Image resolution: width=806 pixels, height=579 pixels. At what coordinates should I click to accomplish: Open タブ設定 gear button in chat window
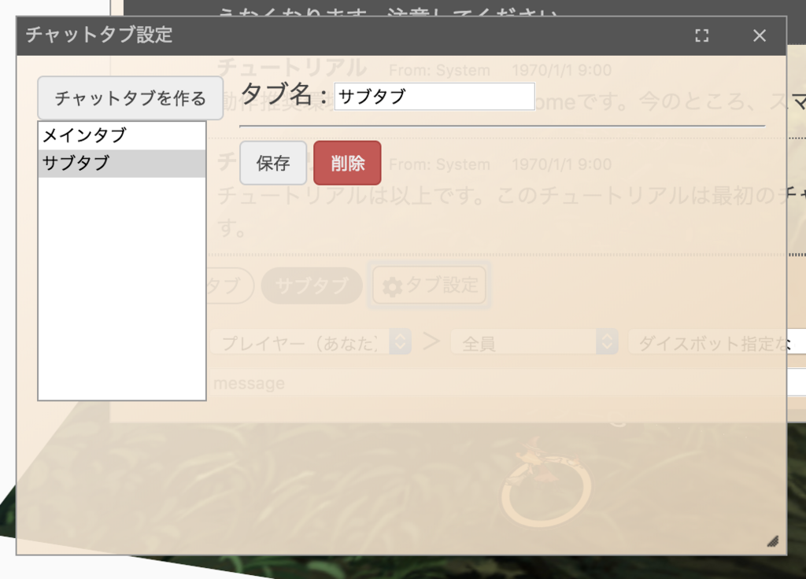point(429,285)
